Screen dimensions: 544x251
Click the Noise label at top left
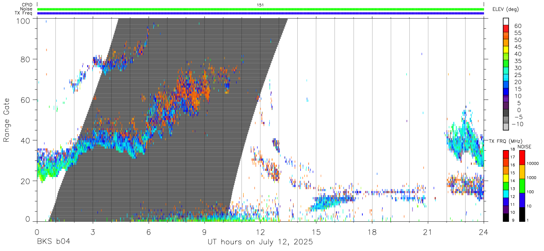tap(26, 9)
